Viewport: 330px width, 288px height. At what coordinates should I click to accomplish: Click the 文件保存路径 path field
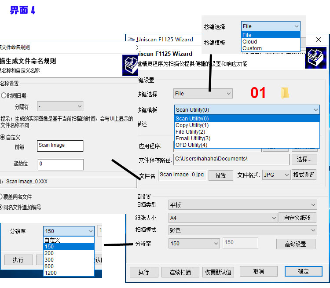[x=231, y=159]
